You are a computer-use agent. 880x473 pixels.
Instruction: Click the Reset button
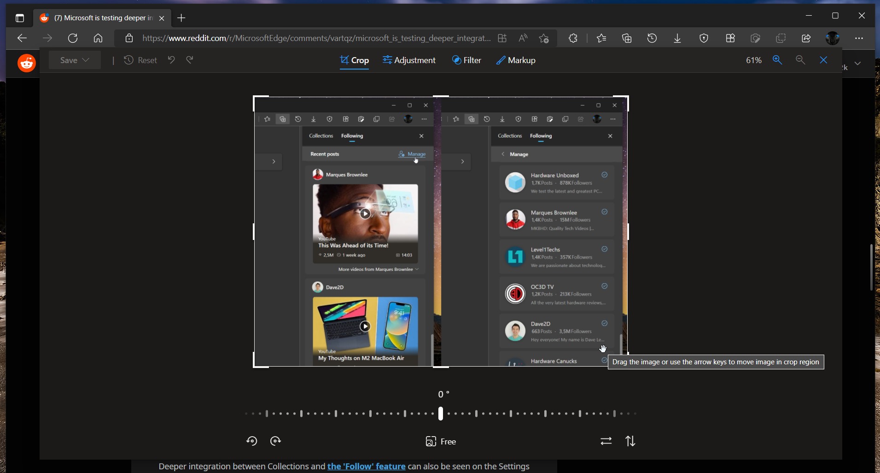pyautogui.click(x=141, y=60)
